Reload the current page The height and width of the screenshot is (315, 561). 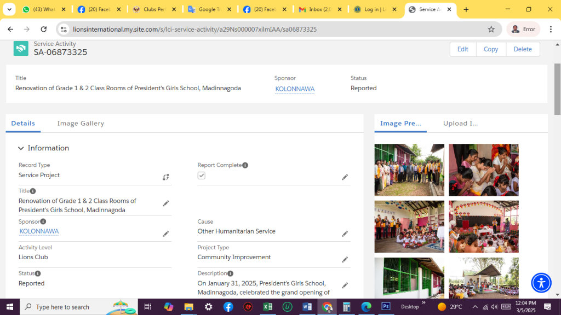44,30
